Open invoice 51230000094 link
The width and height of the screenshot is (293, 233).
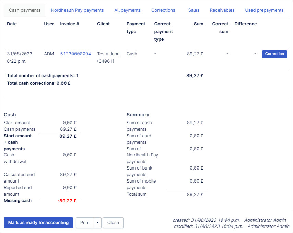[75, 54]
